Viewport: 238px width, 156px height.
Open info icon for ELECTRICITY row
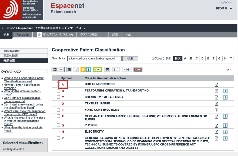tap(225, 132)
